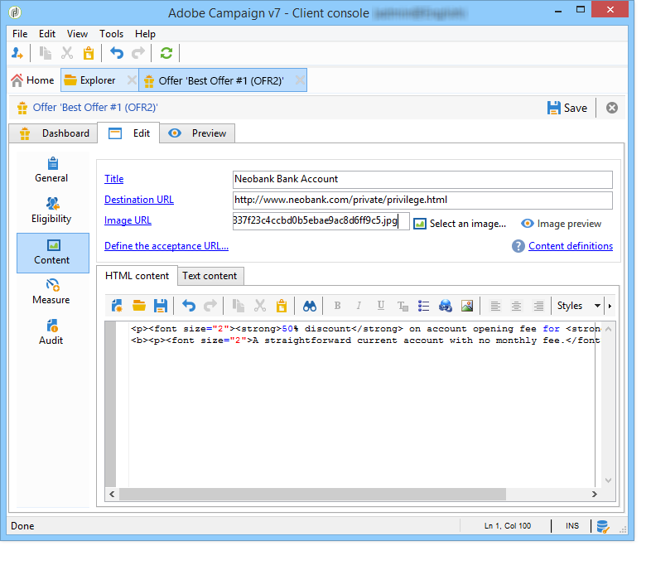Open Content definitions help link
Viewport: 651px width, 570px height.
[x=571, y=246]
